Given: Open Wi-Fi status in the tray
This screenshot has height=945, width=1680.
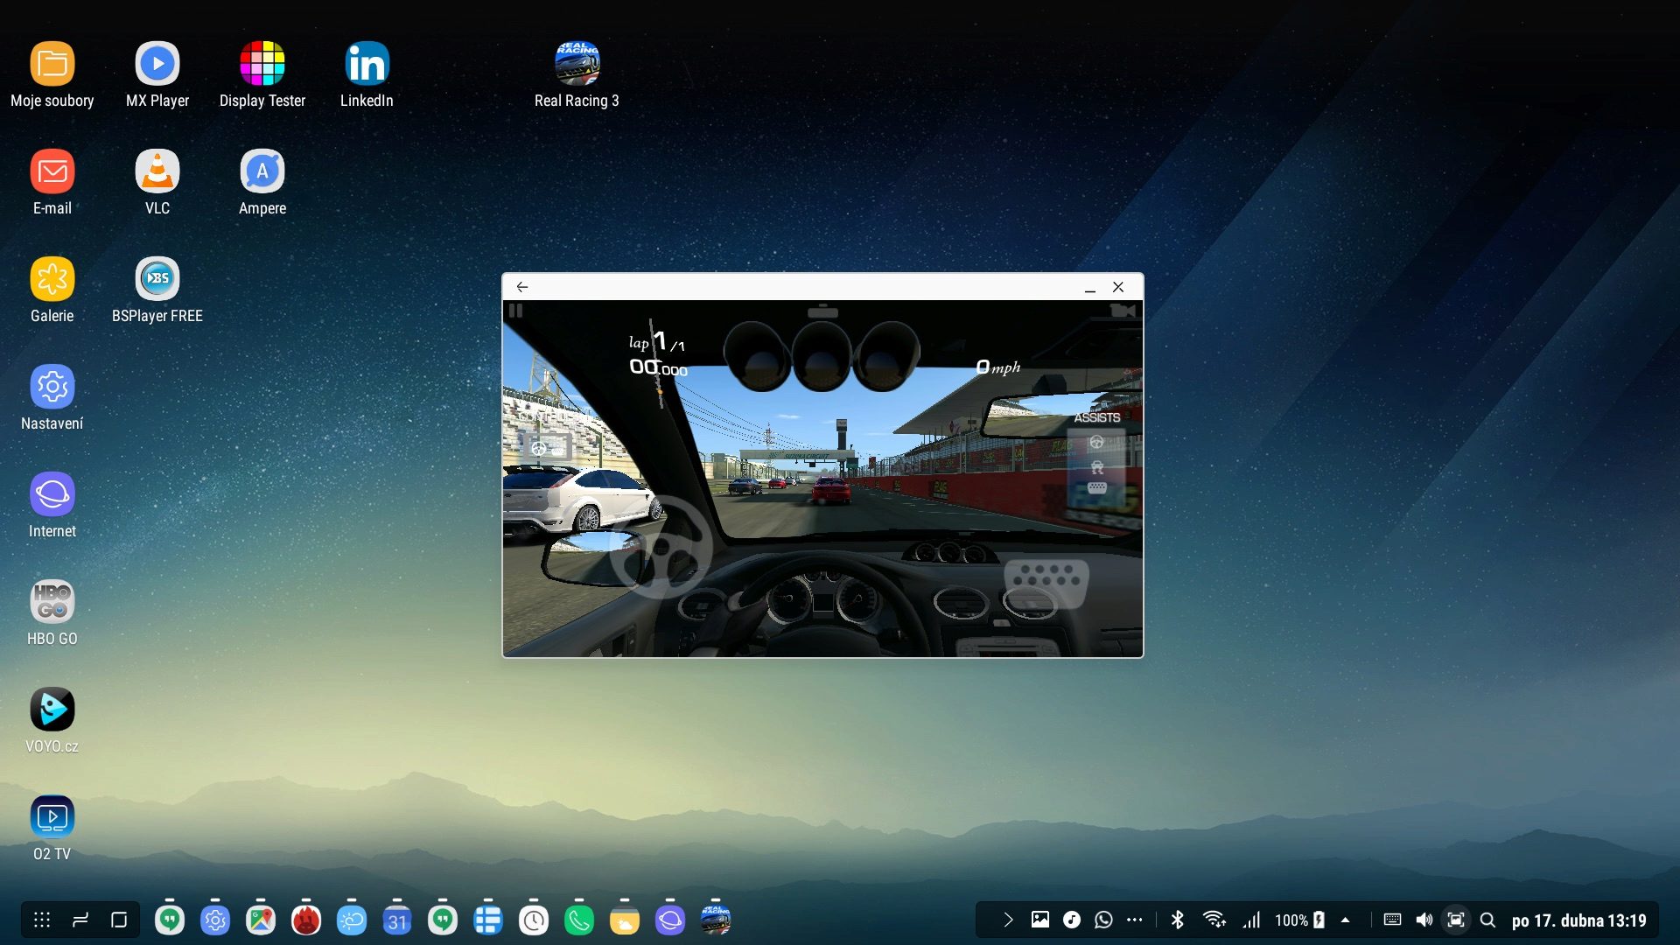Looking at the screenshot, I should tap(1214, 920).
